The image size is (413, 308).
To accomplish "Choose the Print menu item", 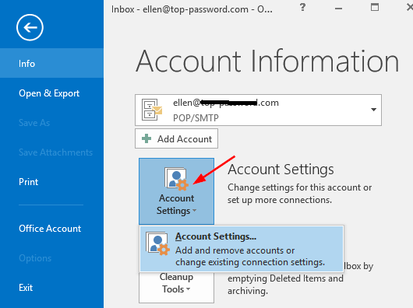I will pyautogui.click(x=29, y=182).
